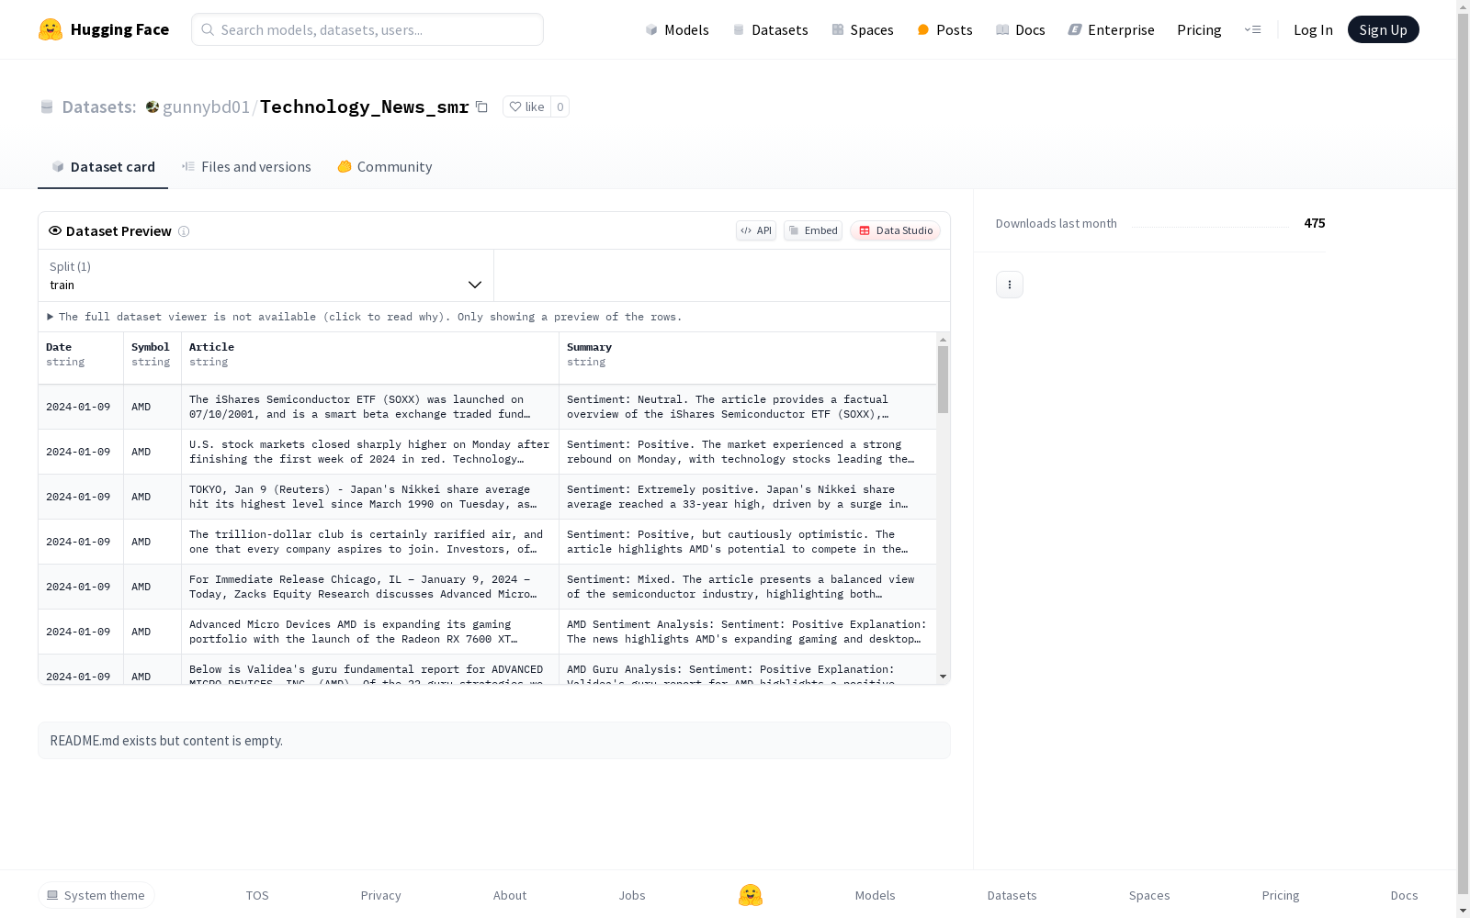1470x918 pixels.
Task: Open the Privacy footer link
Action: (381, 895)
